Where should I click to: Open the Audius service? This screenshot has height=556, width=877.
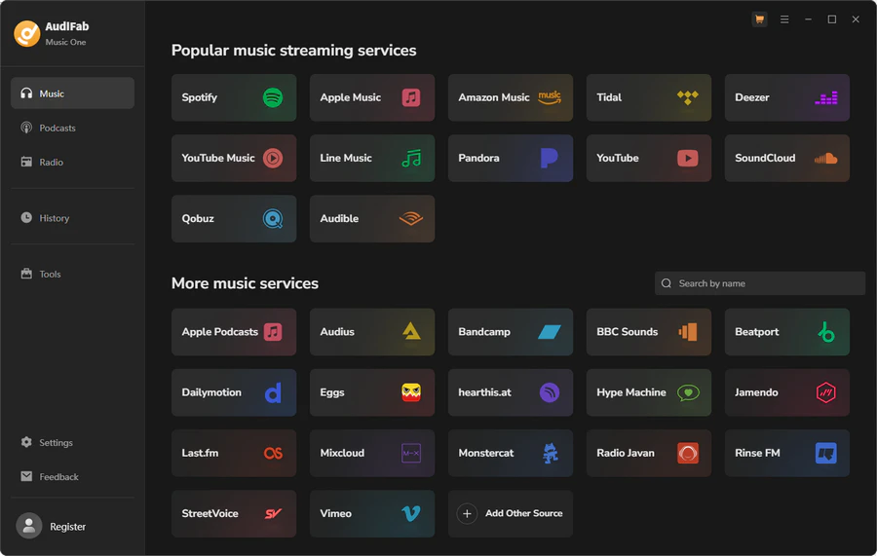coord(372,332)
